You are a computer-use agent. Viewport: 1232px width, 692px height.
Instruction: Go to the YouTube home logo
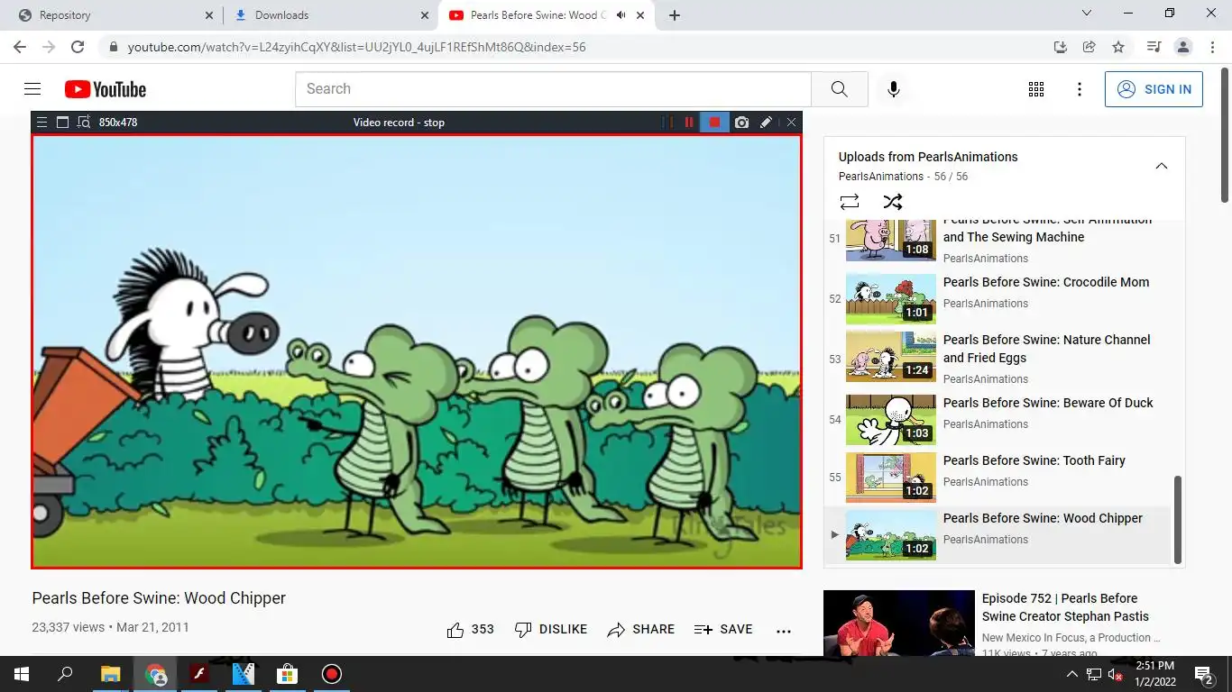coord(106,89)
